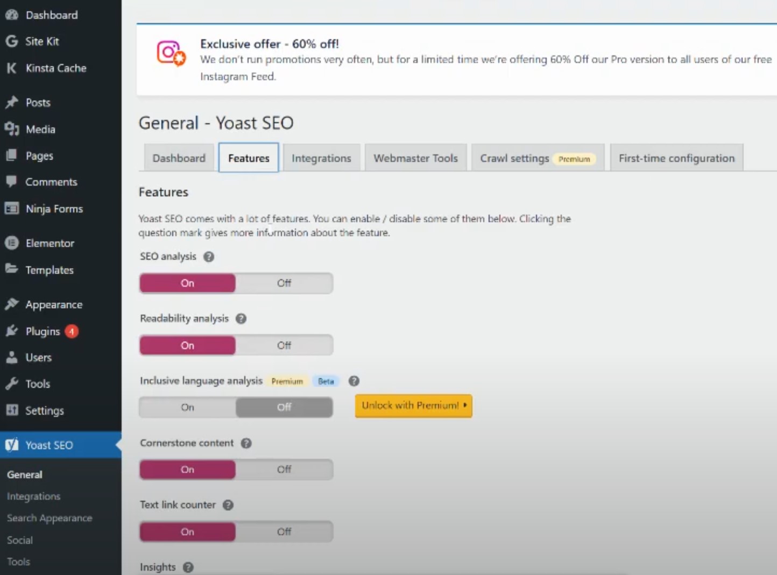Open the Webmaster Tools tab
Image resolution: width=777 pixels, height=575 pixels.
(x=415, y=158)
